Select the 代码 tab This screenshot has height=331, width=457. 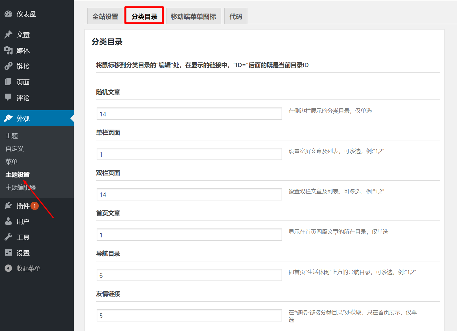[x=236, y=17]
